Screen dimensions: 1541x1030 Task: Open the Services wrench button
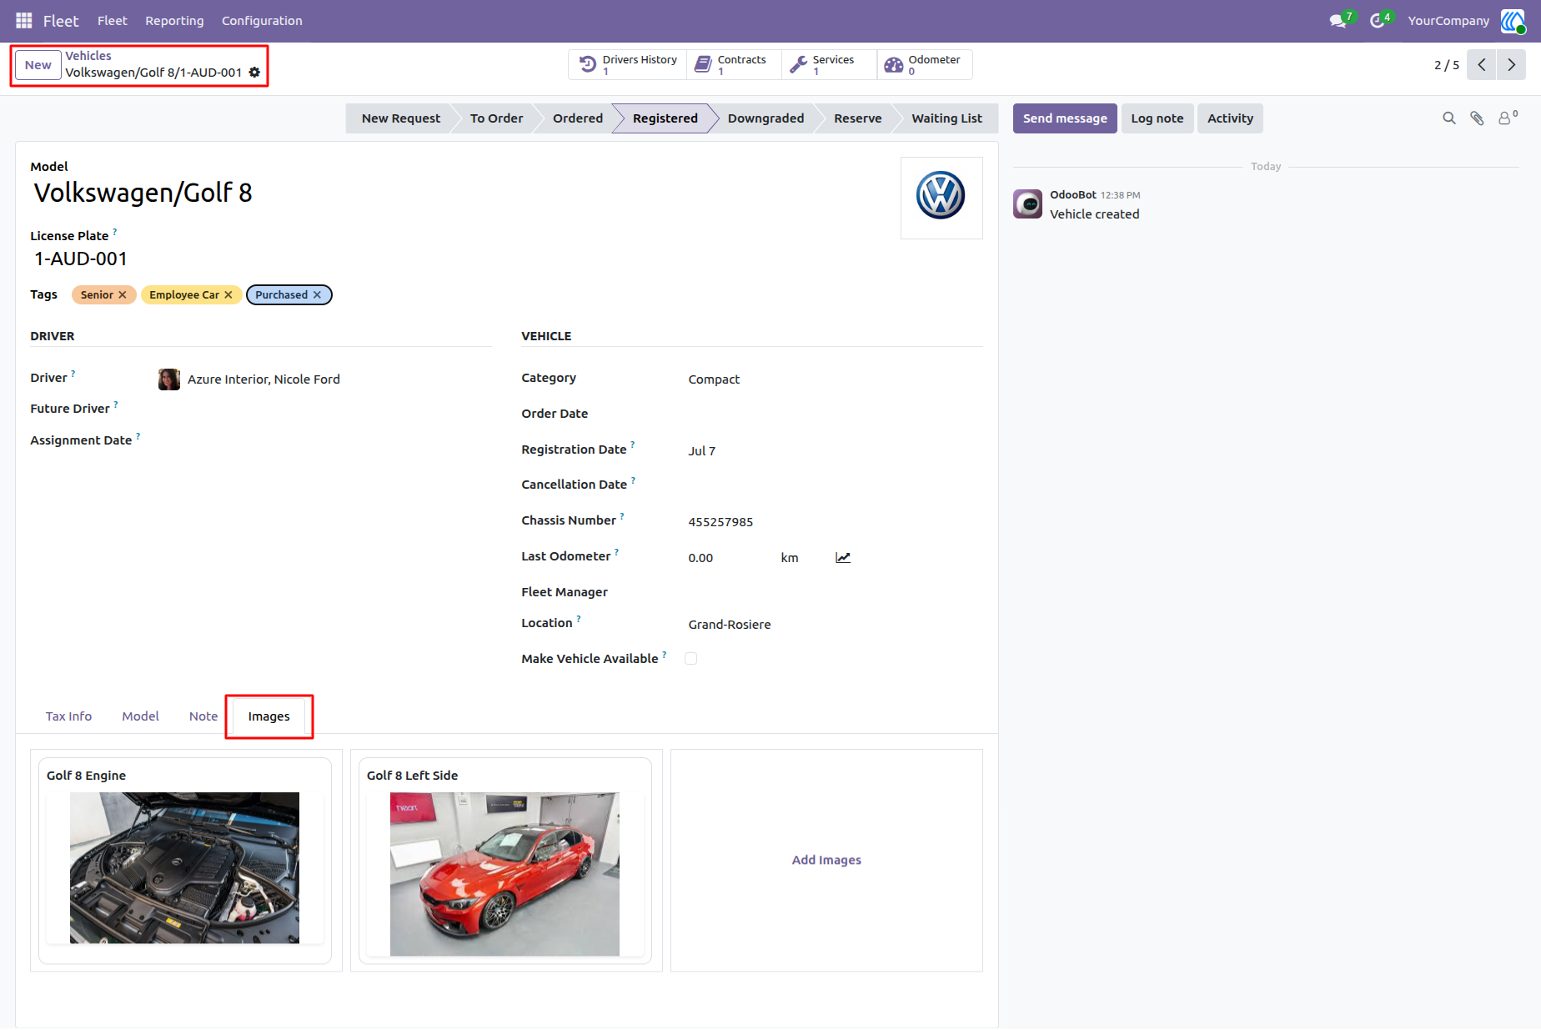829,64
